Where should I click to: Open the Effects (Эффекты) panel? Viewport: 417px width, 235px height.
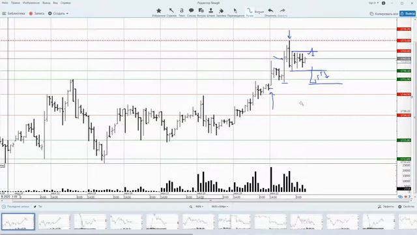pyautogui.click(x=386, y=206)
